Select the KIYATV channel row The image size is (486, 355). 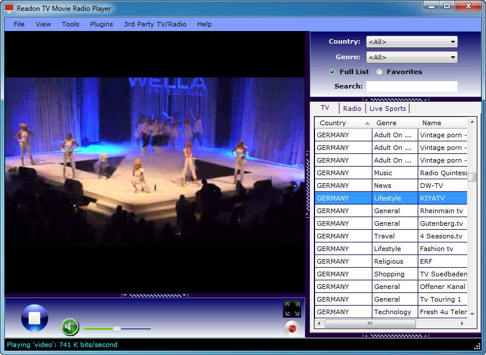391,198
